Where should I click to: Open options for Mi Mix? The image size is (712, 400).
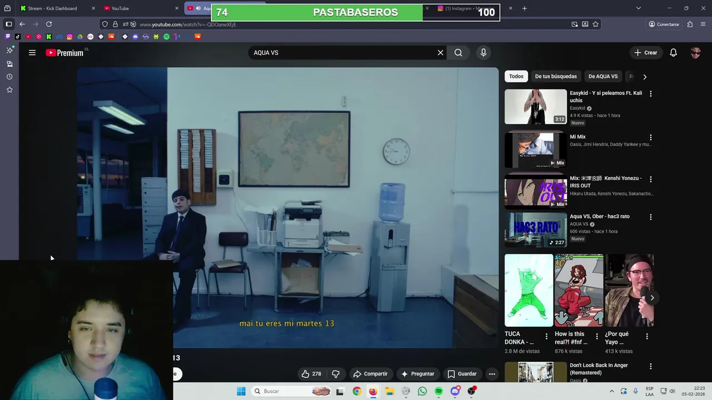[651, 138]
